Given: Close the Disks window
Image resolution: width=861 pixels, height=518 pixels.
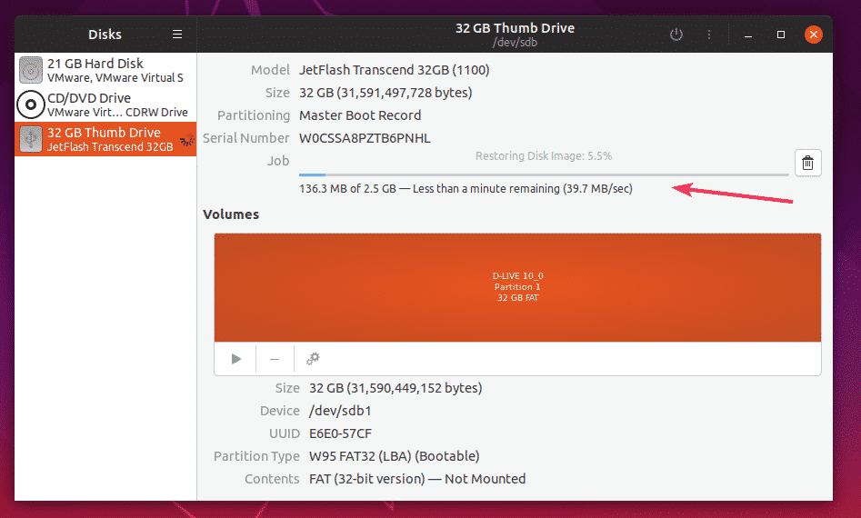Looking at the screenshot, I should coord(813,35).
